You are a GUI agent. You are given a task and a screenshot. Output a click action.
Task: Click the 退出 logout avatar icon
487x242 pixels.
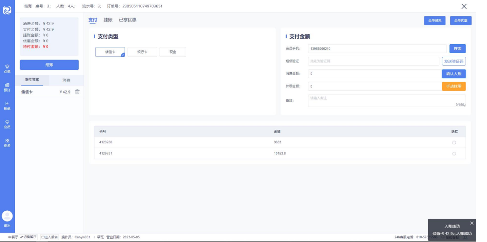click(x=7, y=216)
